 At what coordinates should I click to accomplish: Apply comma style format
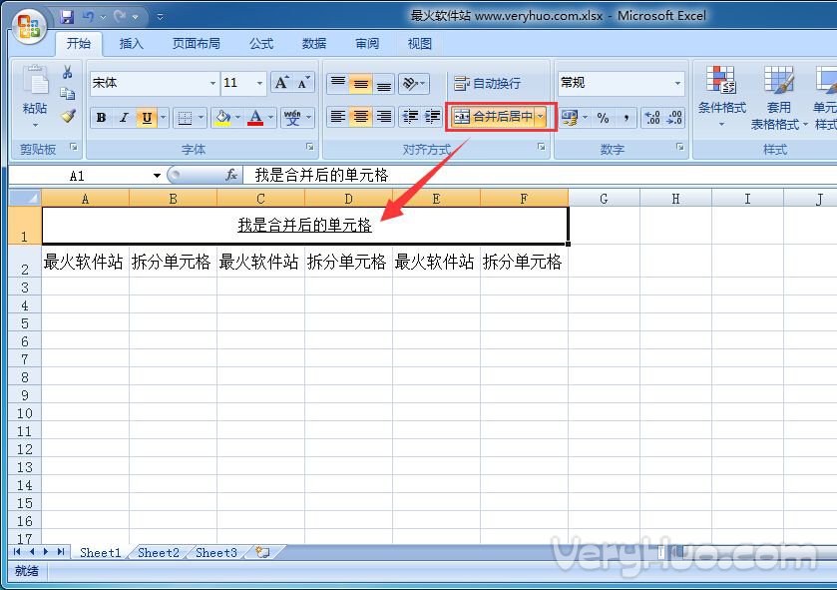point(626,118)
